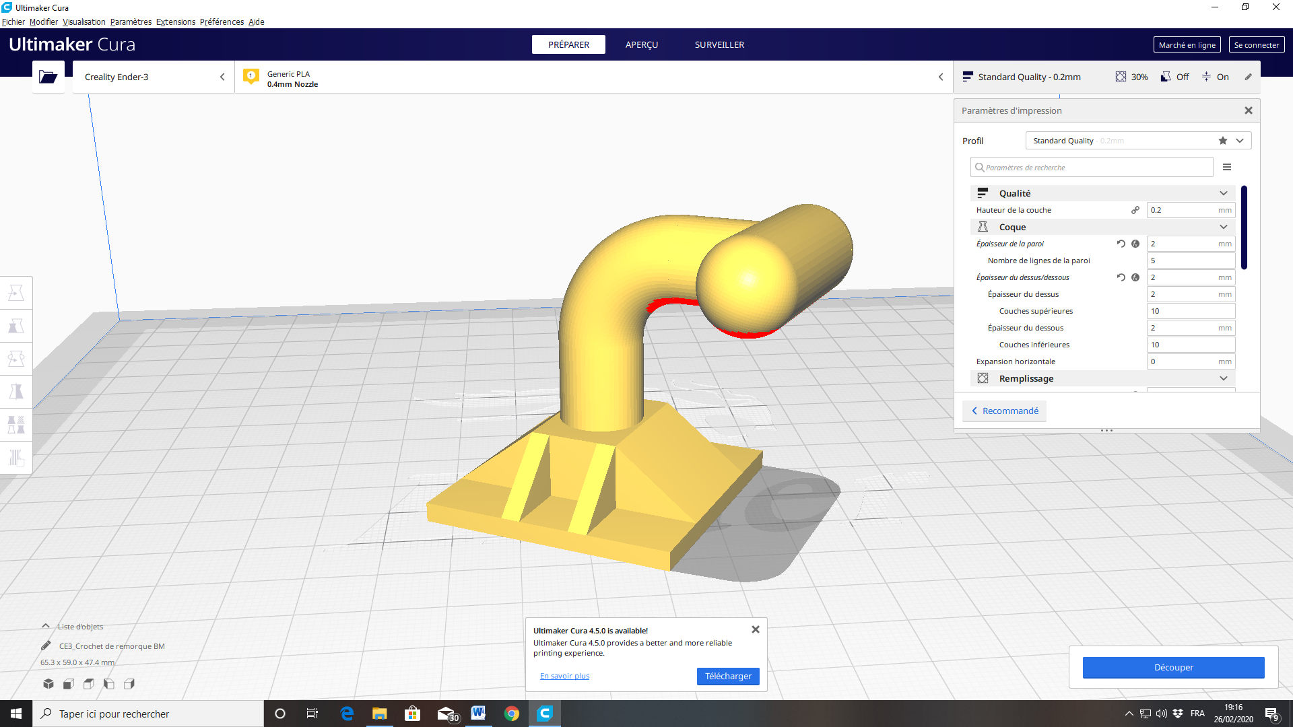The height and width of the screenshot is (727, 1293).
Task: Click the Découper slice button
Action: pos(1173,667)
